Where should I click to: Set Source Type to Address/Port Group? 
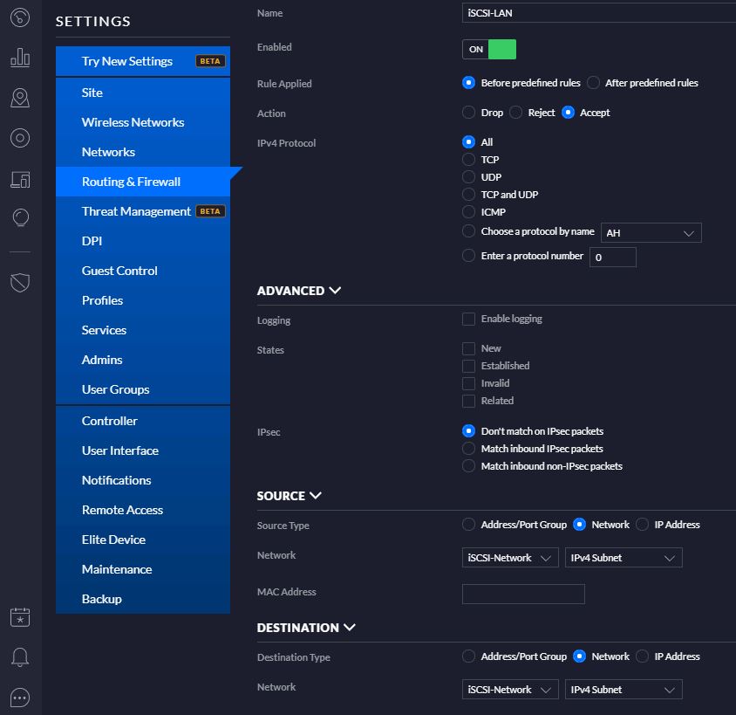point(468,525)
